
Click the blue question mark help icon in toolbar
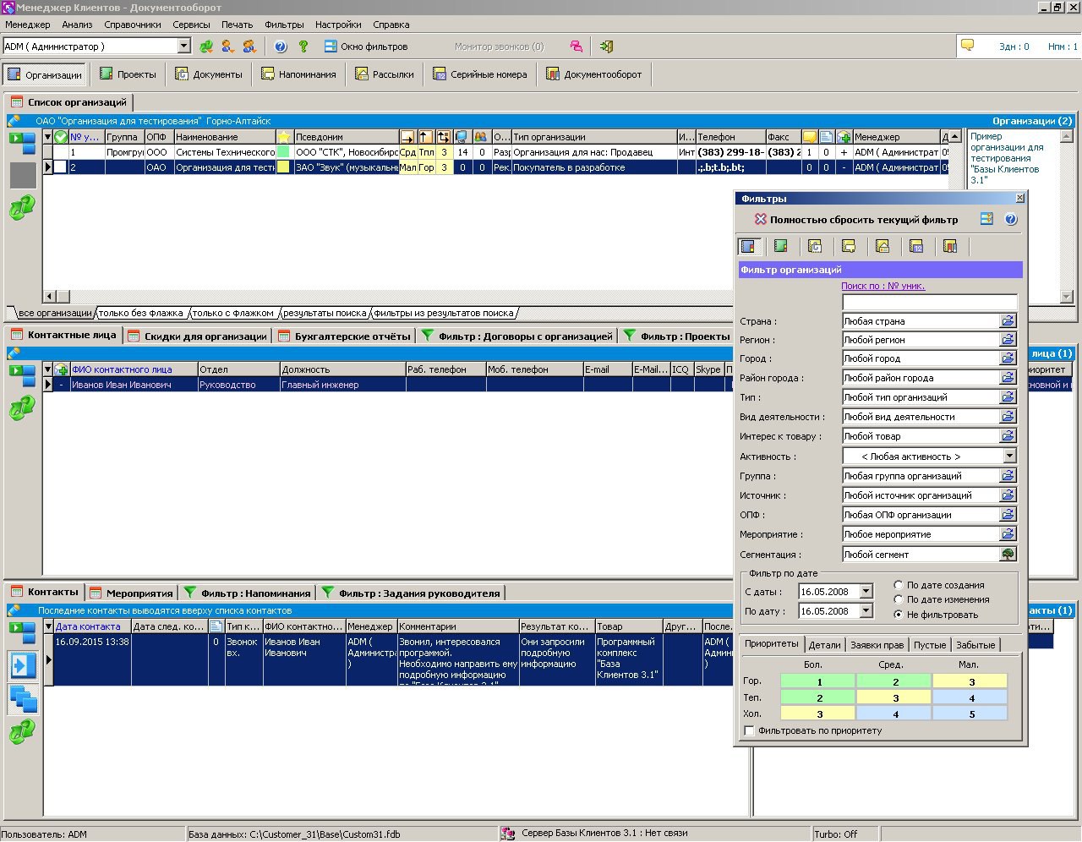[281, 46]
